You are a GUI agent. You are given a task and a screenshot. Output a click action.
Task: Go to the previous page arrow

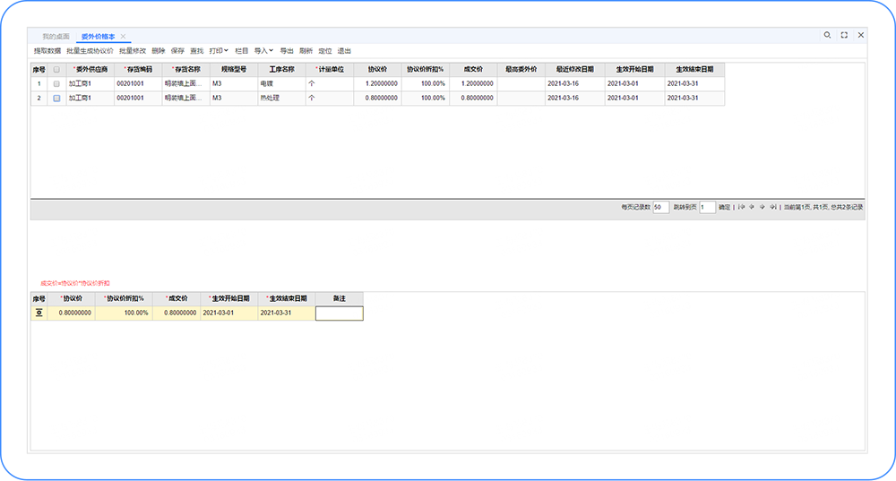(x=751, y=207)
